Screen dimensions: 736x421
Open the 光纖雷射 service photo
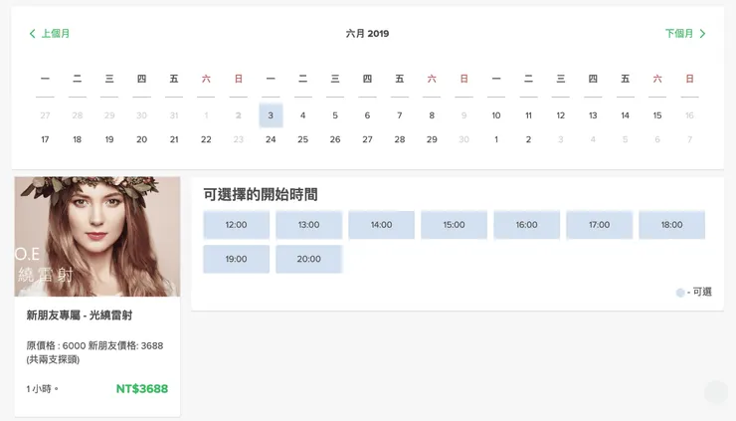[x=97, y=236]
